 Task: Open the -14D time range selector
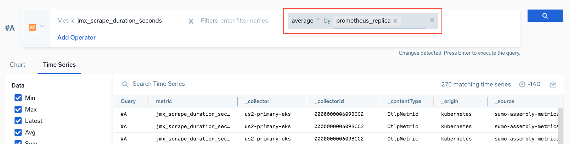(534, 84)
